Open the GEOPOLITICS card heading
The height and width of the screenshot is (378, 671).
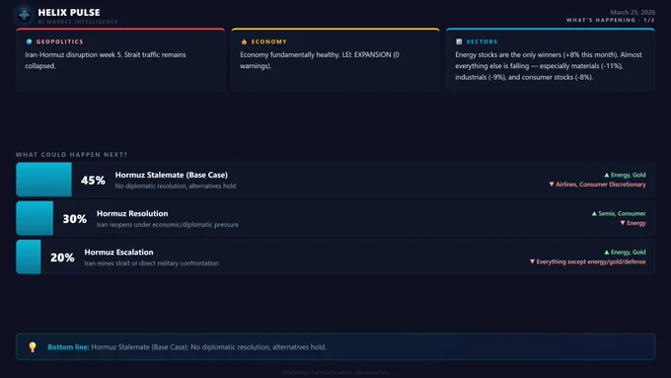[x=60, y=41]
